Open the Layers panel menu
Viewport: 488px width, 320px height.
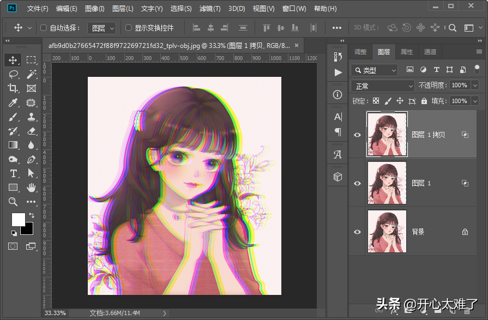coord(479,52)
